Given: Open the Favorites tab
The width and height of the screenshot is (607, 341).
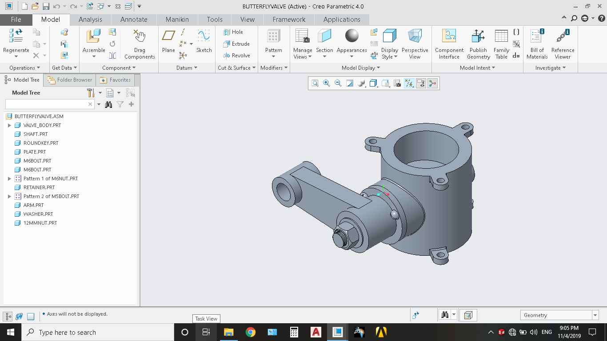Looking at the screenshot, I should [x=116, y=80].
